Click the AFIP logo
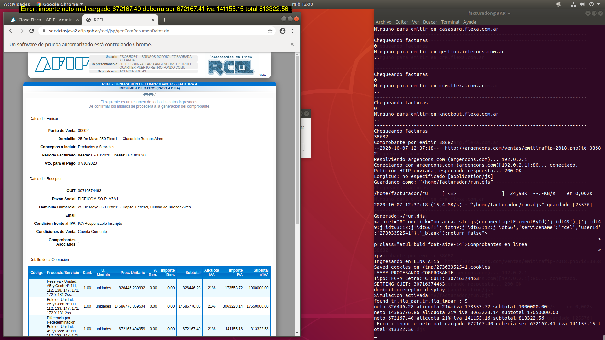The height and width of the screenshot is (340, 605). [x=62, y=64]
